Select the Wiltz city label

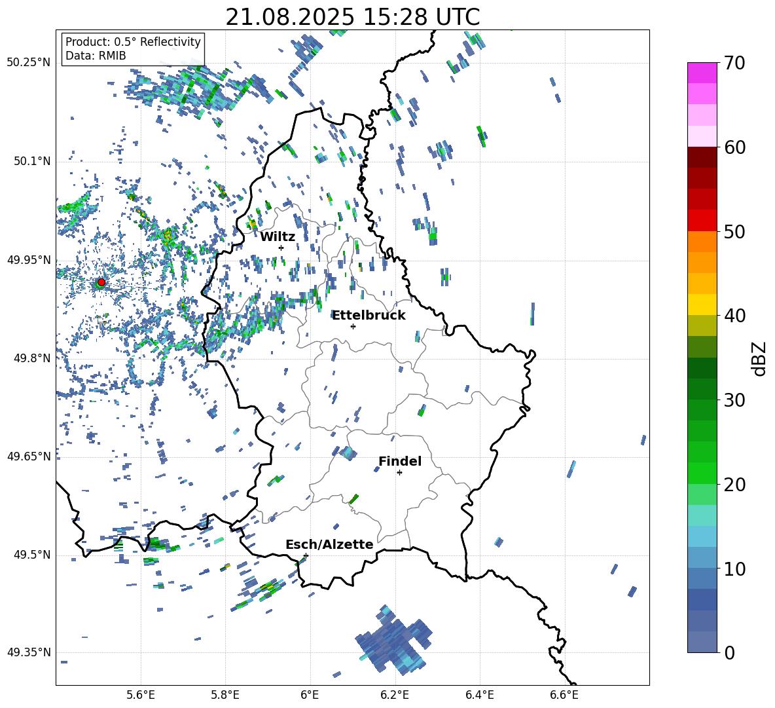pos(278,237)
